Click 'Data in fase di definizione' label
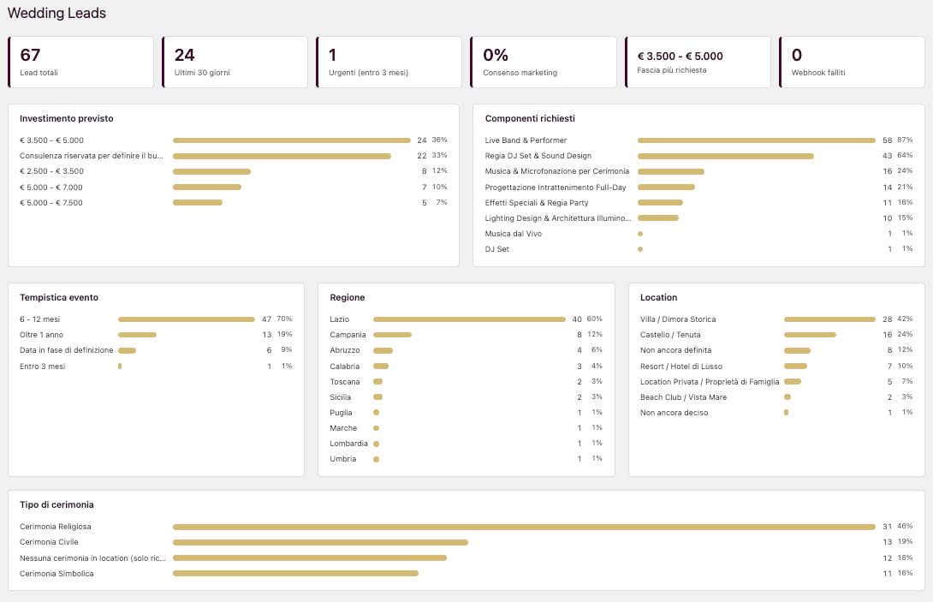Viewport: 933px width, 602px height. tap(67, 351)
